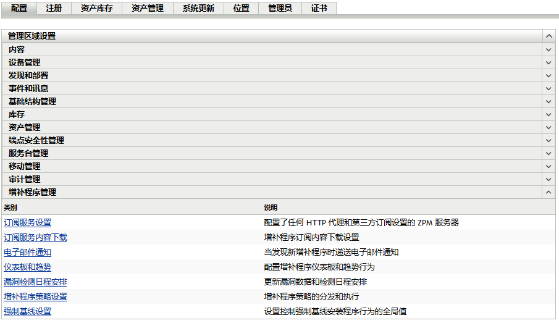Click the 库存 section title
Image resolution: width=559 pixels, height=323 pixels.
coord(17,114)
